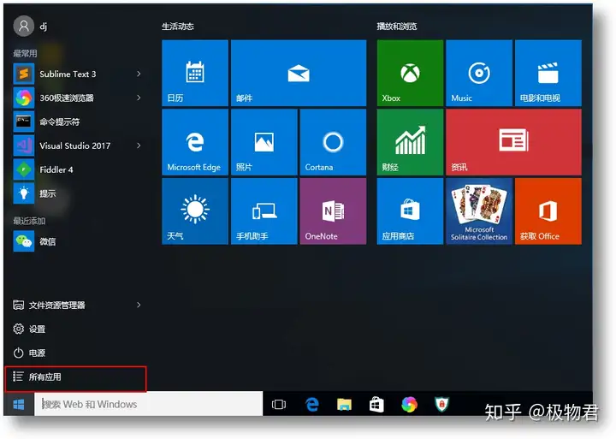Expand Visual Studio 2017 jump list arrow
Viewport: 616px width, 439px height.
tap(139, 145)
